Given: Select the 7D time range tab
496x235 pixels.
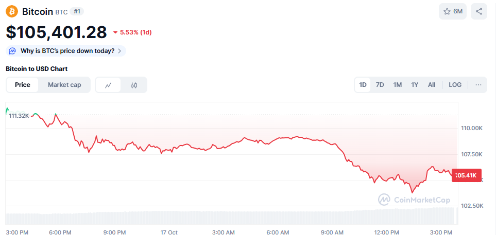Looking at the screenshot, I should pyautogui.click(x=380, y=85).
